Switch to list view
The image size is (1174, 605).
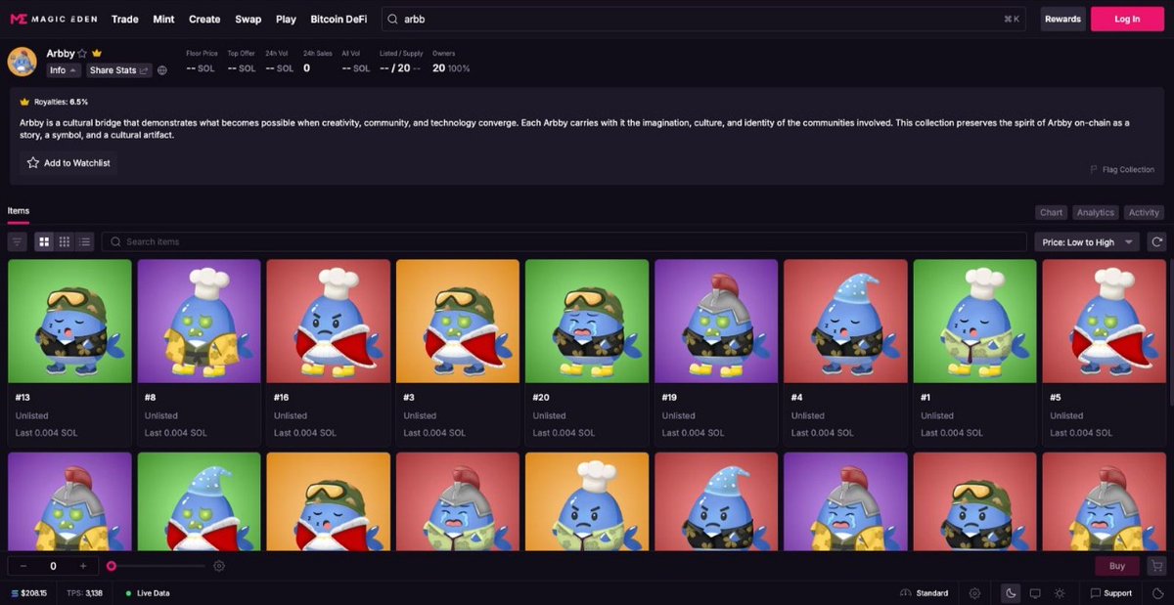pyautogui.click(x=85, y=241)
